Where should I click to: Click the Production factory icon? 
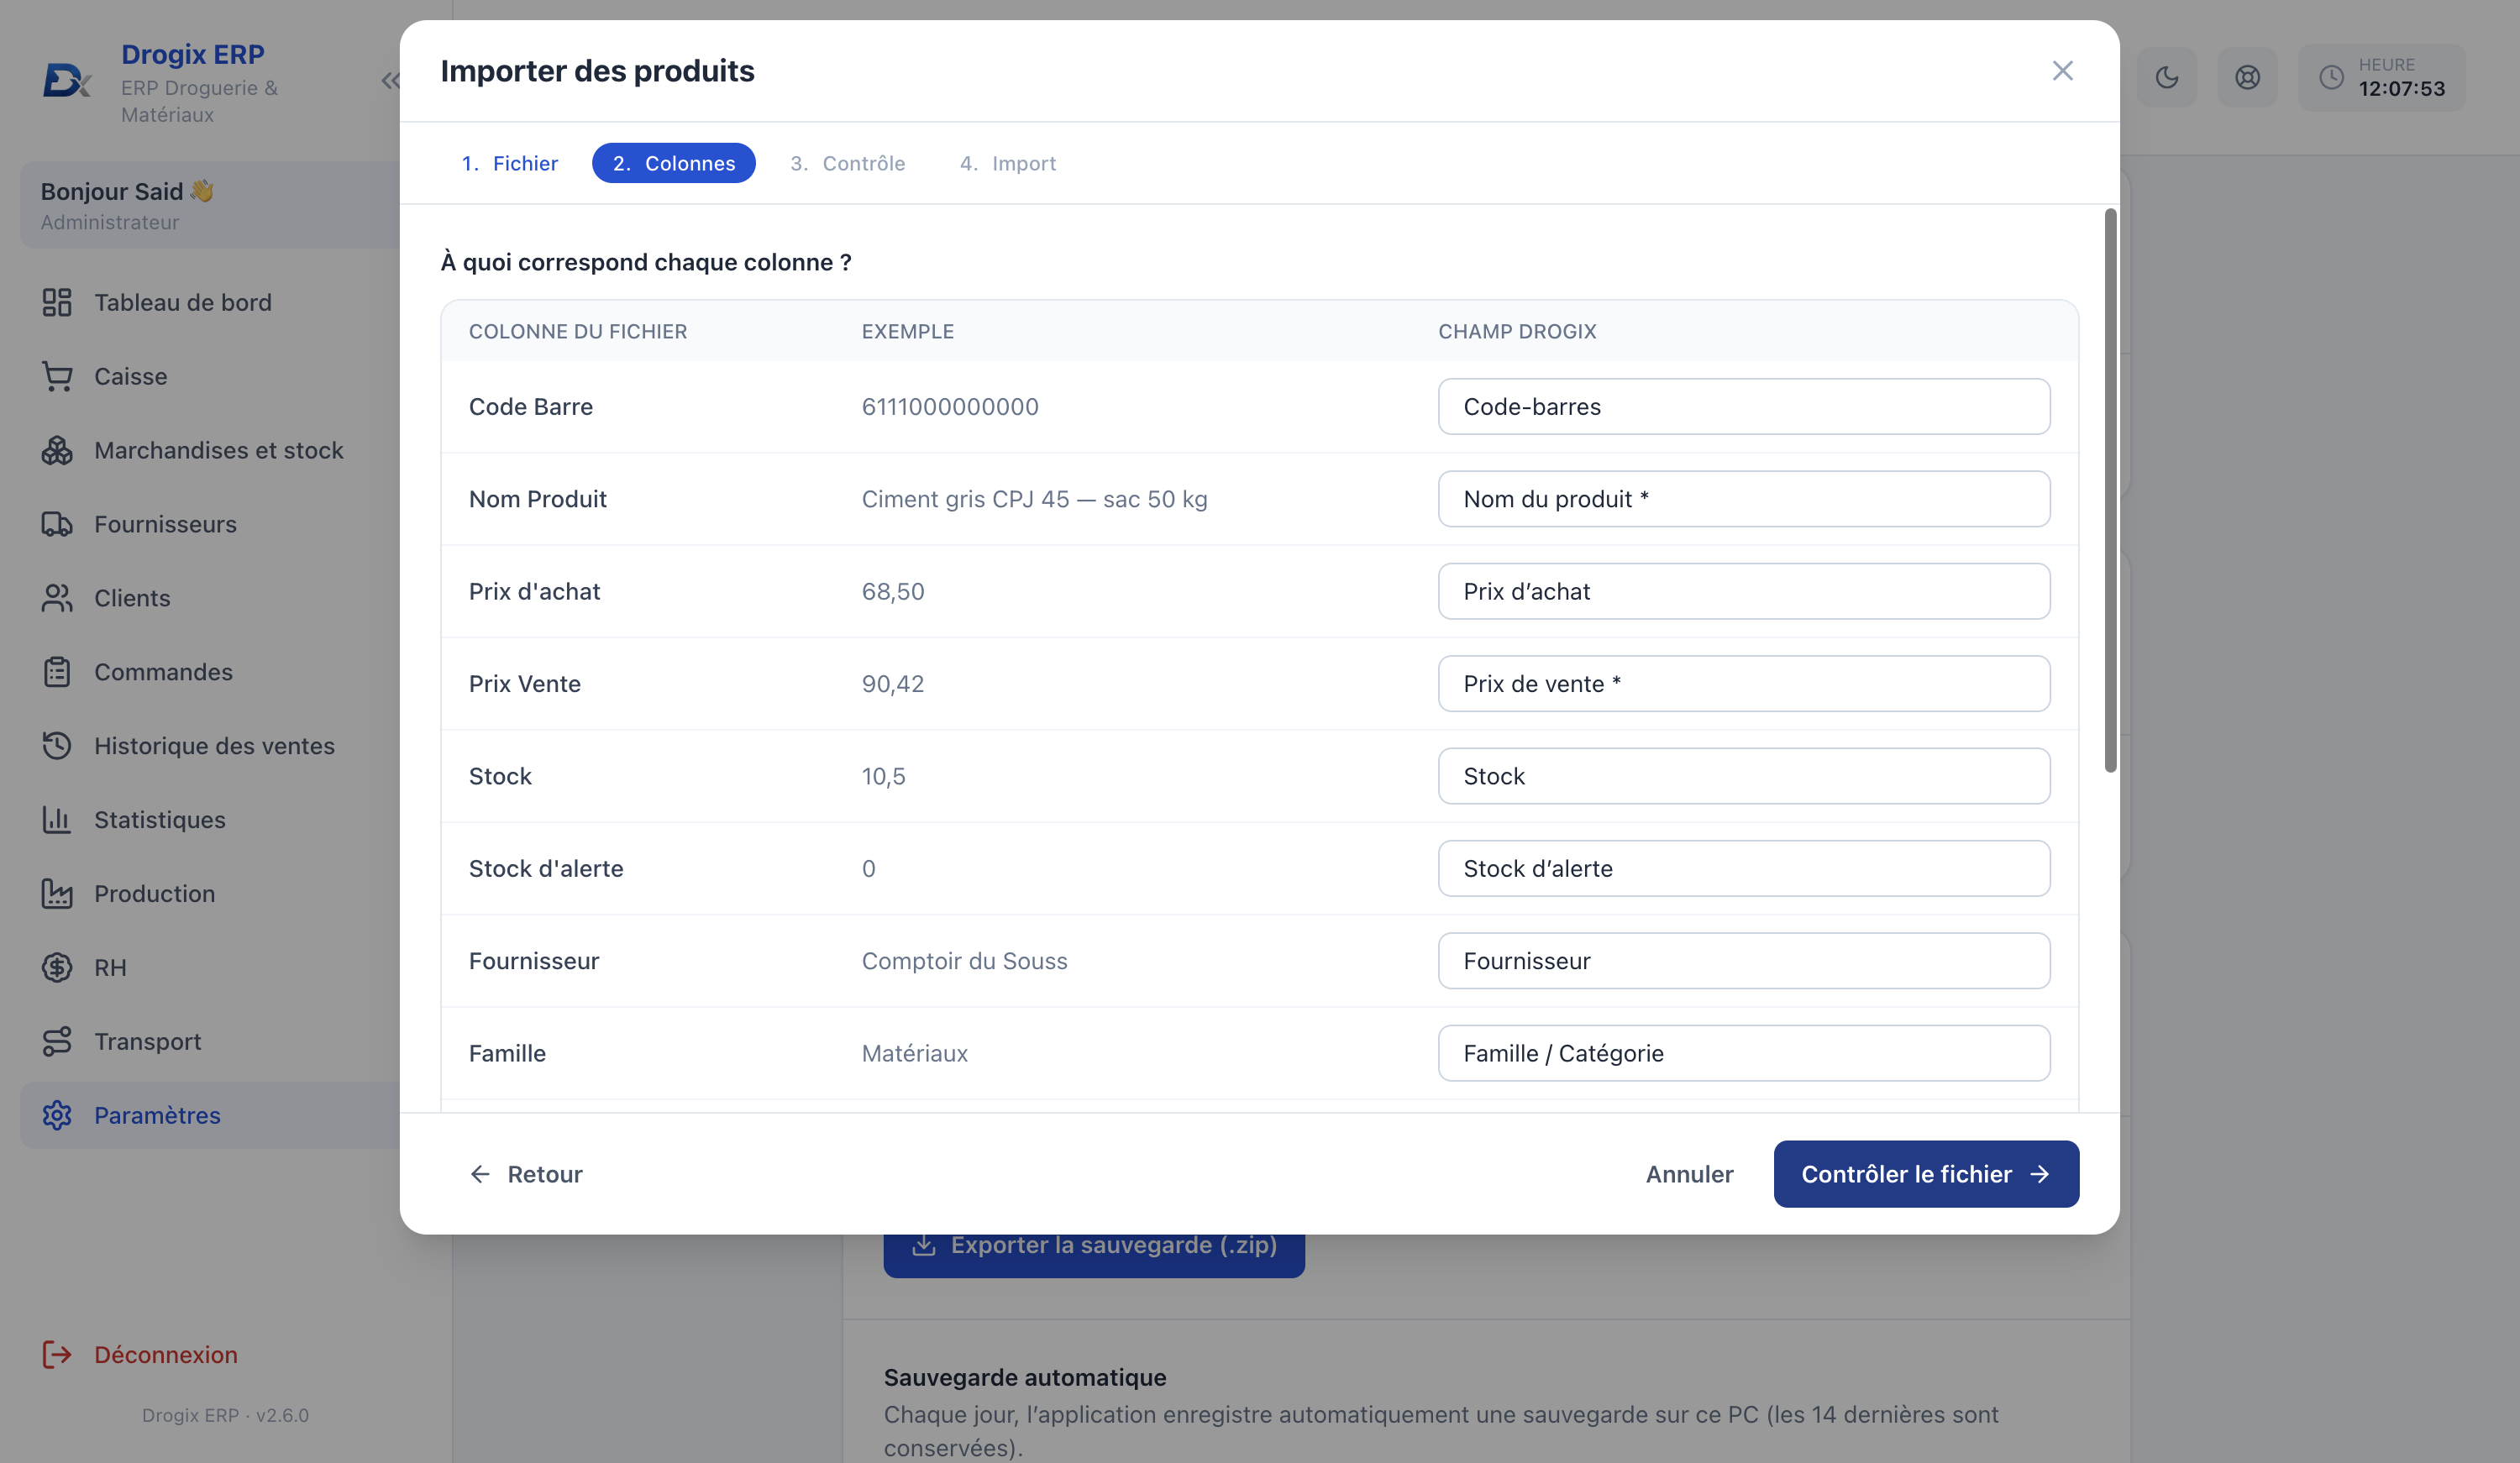(57, 894)
